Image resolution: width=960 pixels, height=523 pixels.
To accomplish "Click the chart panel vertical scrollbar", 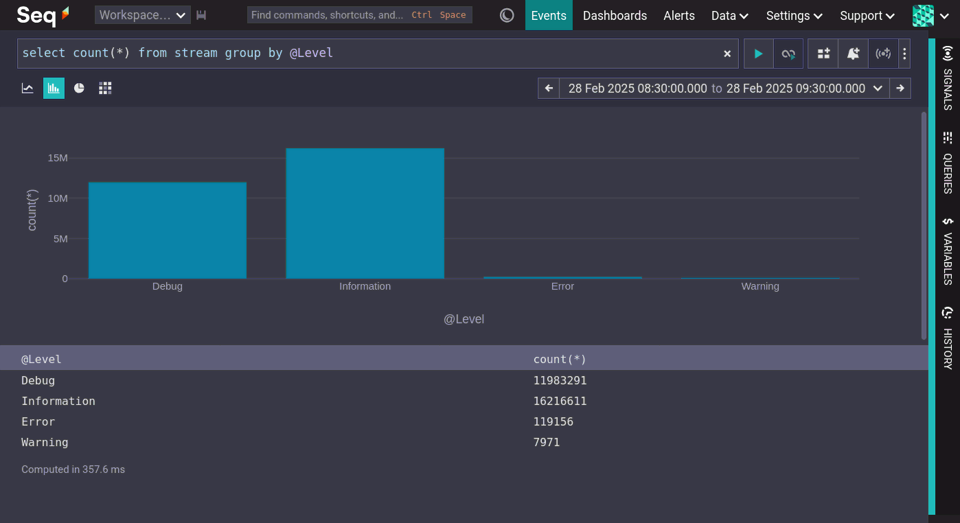I will [x=924, y=224].
